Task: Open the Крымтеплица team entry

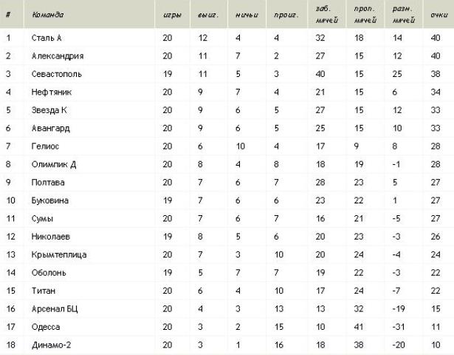Action: tap(59, 254)
